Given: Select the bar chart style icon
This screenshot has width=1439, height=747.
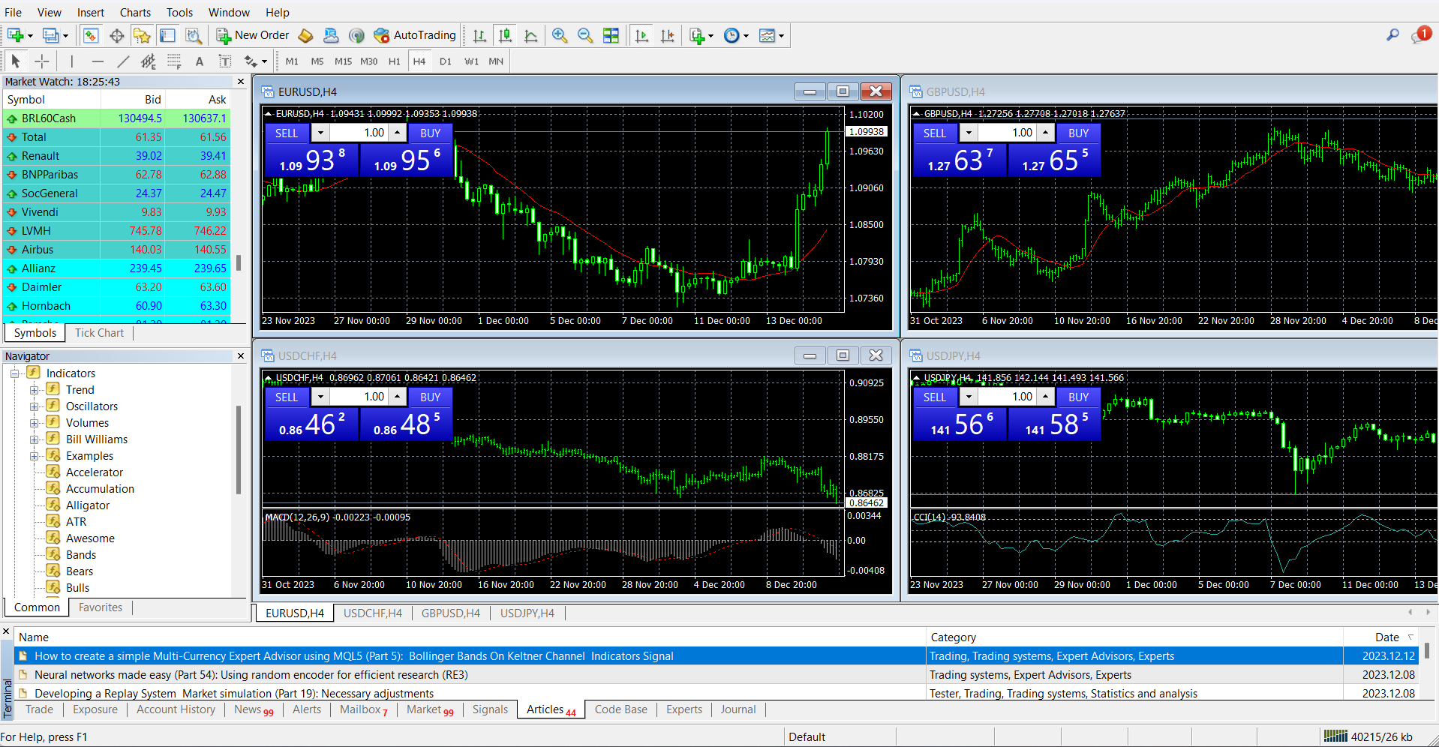Looking at the screenshot, I should point(480,35).
